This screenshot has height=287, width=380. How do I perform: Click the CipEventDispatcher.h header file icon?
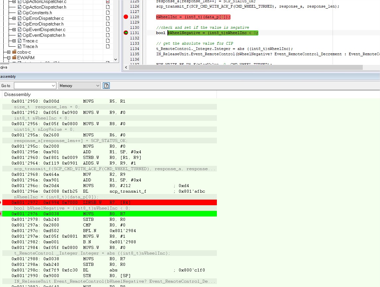pyautogui.click(x=20, y=35)
